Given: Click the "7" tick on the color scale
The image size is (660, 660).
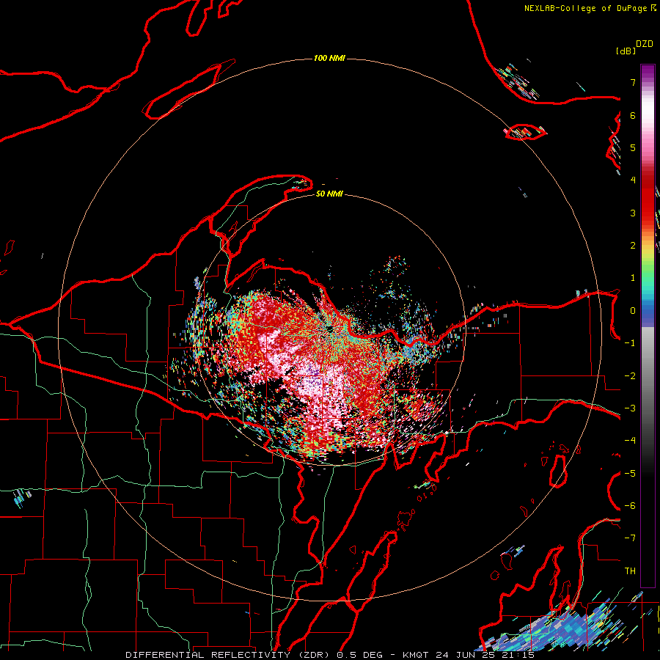Looking at the screenshot, I should pyautogui.click(x=633, y=82).
